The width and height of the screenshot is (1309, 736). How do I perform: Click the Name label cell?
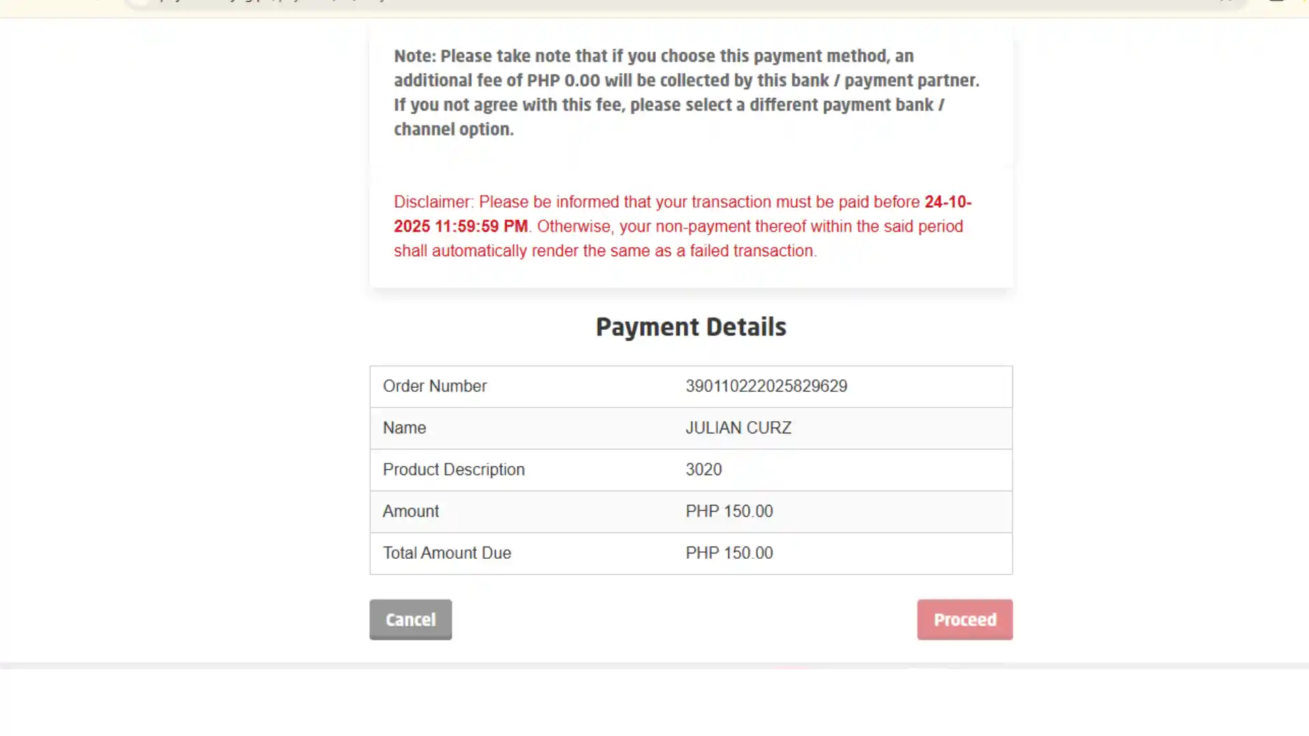(404, 428)
